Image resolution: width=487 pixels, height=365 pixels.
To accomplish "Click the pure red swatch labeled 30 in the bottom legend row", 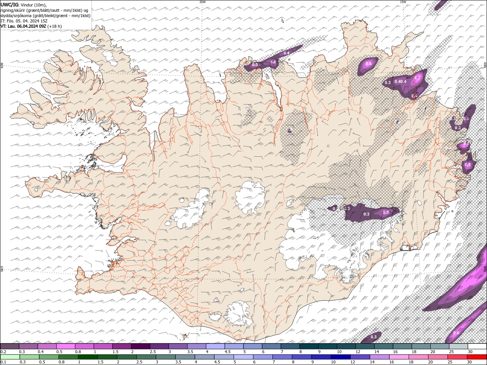I will click(x=477, y=357).
